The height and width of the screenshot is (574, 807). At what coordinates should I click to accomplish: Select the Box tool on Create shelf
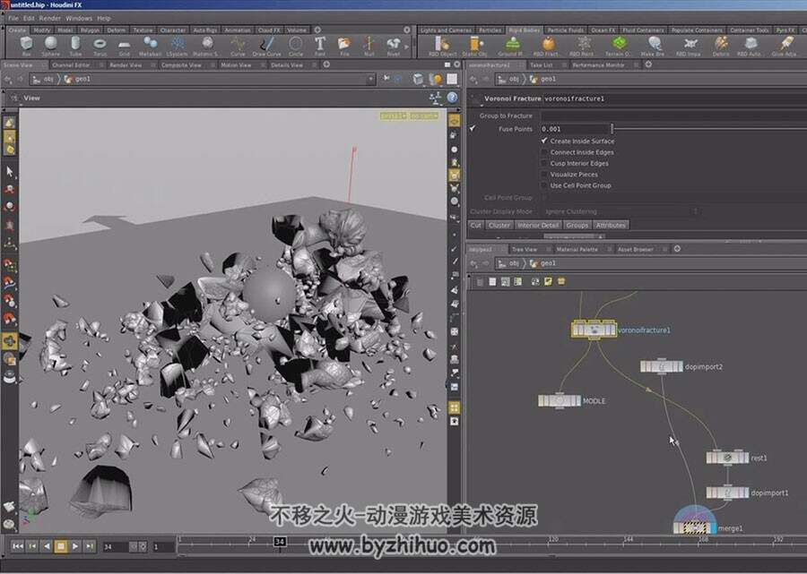click(26, 46)
